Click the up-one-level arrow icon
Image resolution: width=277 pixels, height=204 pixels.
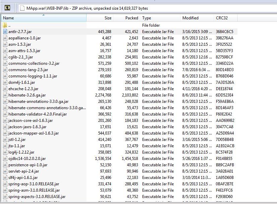click(x=7, y=8)
